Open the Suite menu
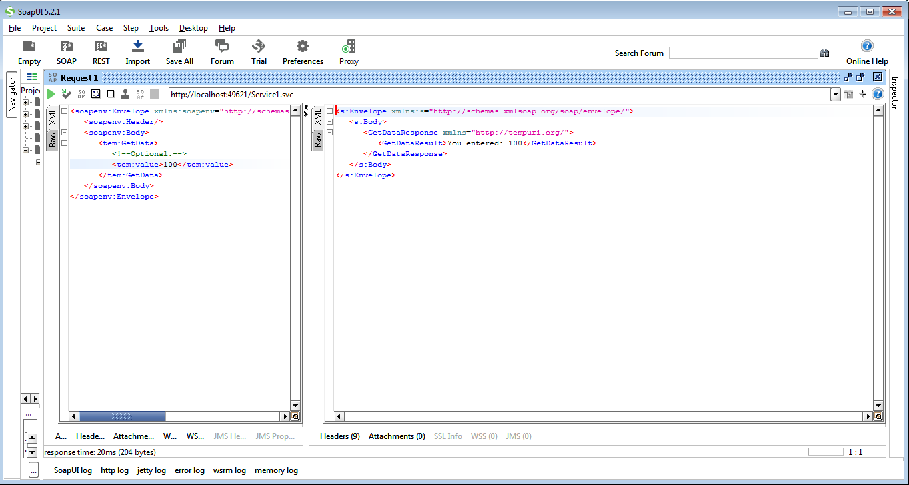This screenshot has height=485, width=909. coord(76,28)
